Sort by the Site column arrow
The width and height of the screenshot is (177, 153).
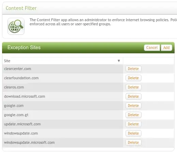(119, 61)
